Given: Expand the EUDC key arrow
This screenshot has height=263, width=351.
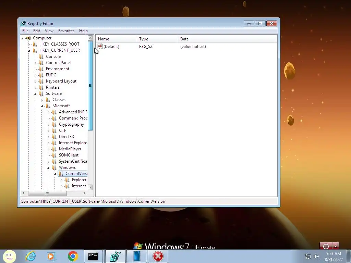Looking at the screenshot, I should 35,75.
